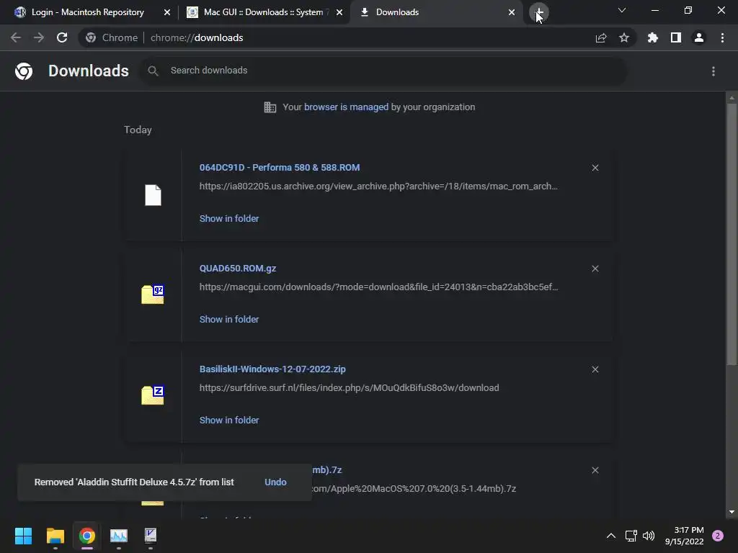Open the QUAD650.ROM.gz file link

tap(238, 268)
